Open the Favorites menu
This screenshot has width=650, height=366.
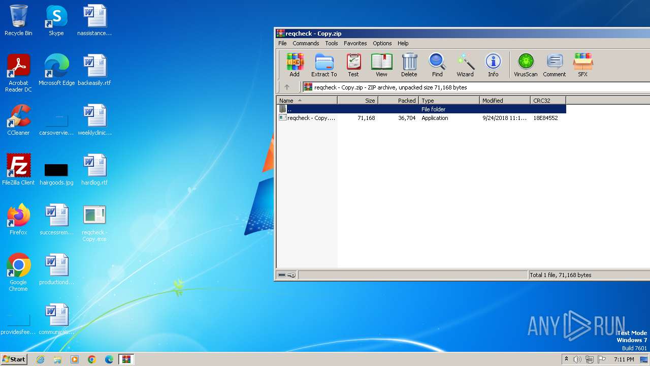tap(355, 43)
